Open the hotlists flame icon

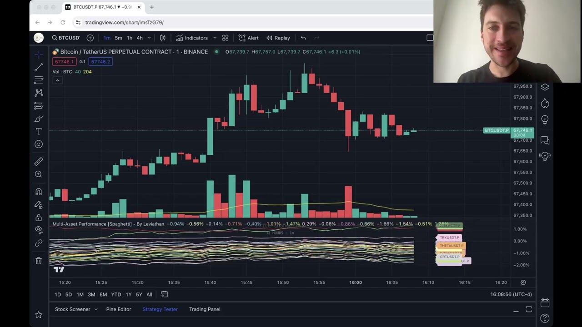(545, 104)
